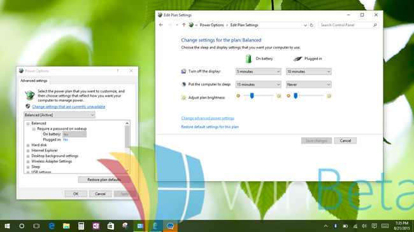
Task: Click the plug icon beside Plugged in
Action: pyautogui.click(x=297, y=58)
